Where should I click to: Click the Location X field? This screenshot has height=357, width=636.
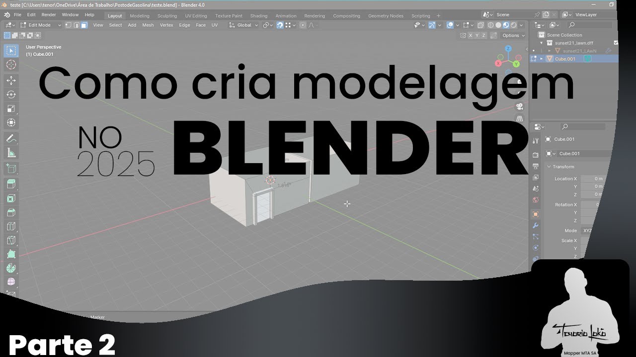click(x=593, y=178)
